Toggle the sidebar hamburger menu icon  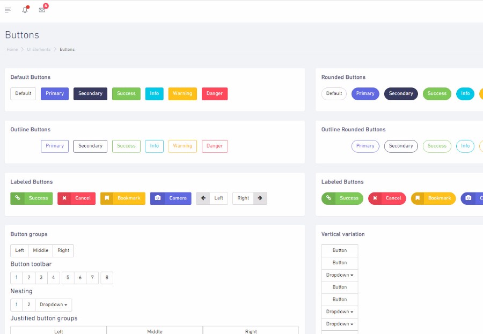(8, 10)
